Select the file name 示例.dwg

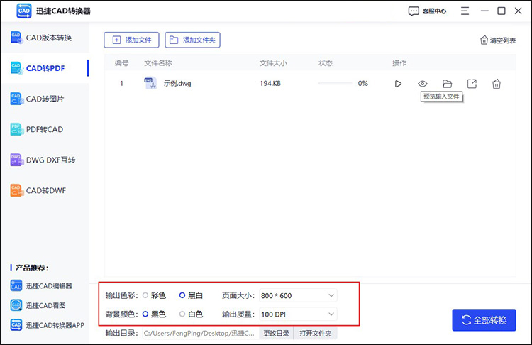click(177, 84)
